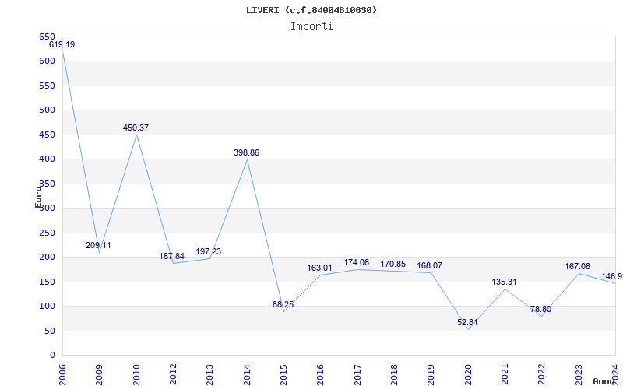Select the 398.86 value label
623x389 pixels.
pos(246,152)
